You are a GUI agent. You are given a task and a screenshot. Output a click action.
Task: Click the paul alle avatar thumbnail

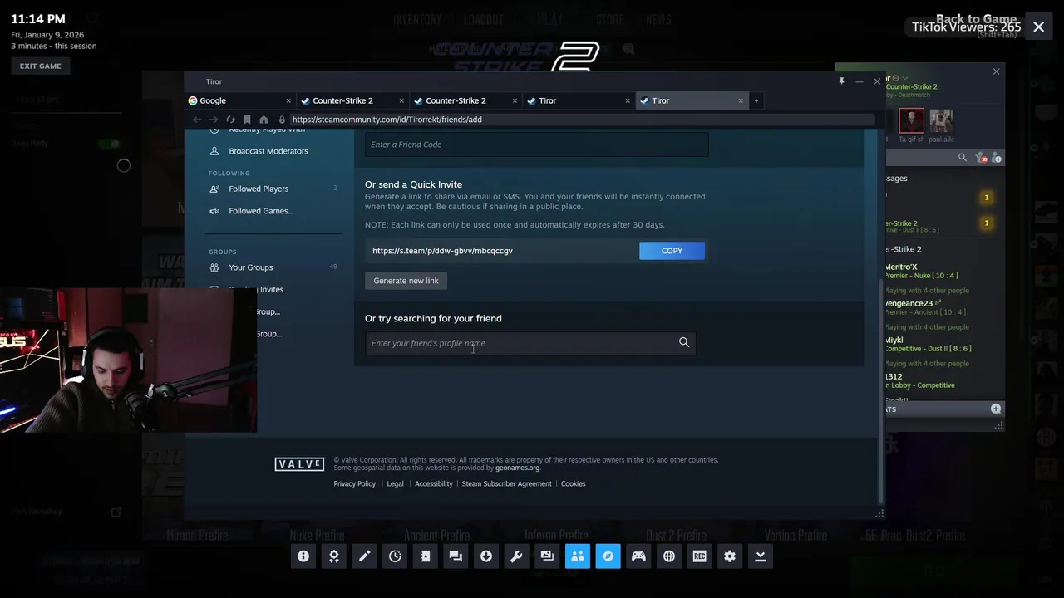(941, 120)
